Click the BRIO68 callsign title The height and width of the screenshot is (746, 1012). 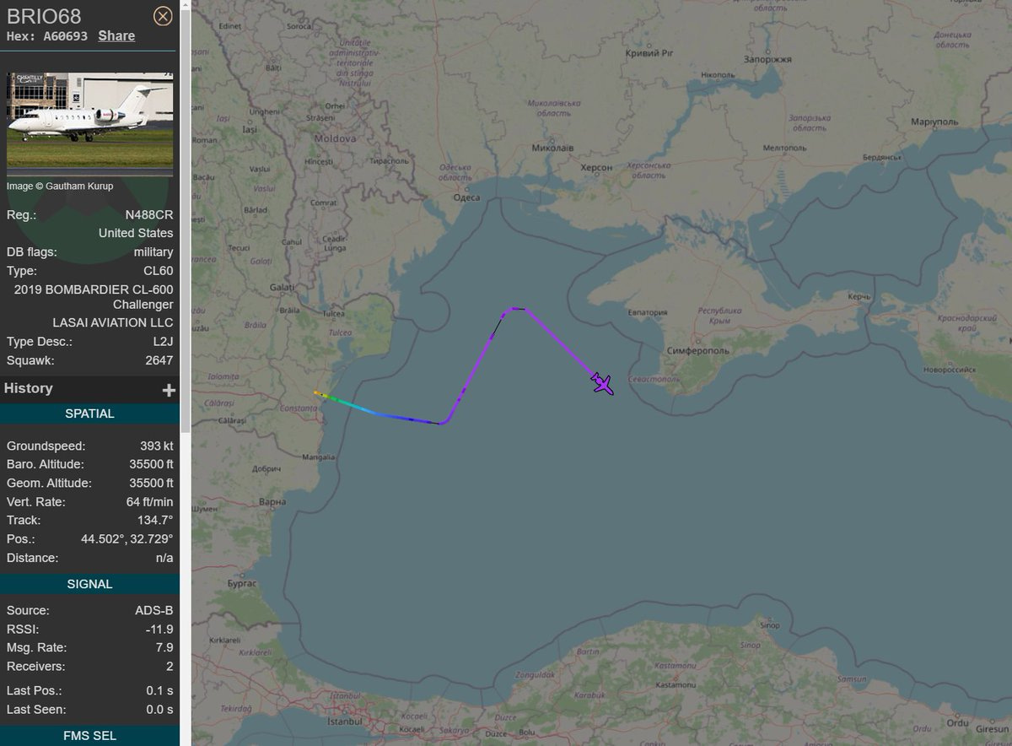click(x=44, y=16)
